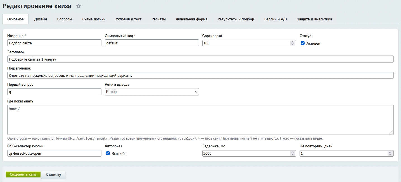The height and width of the screenshot is (182, 401).
Task: Click the /catalog/* example in the hint
Action: (x=187, y=138)
